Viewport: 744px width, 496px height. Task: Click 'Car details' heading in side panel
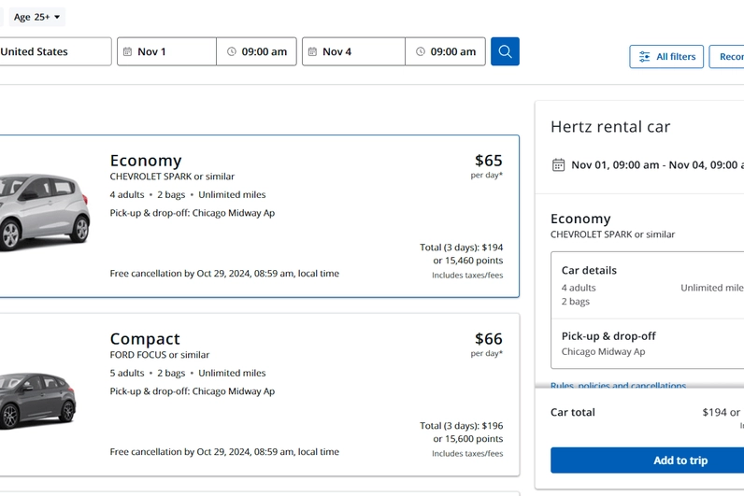pos(589,270)
